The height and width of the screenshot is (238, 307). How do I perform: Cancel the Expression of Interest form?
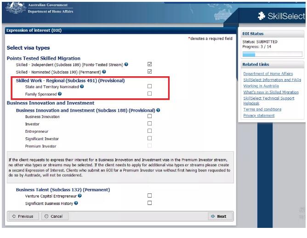point(54,216)
